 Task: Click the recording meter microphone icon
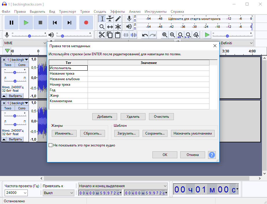(x=129, y=19)
